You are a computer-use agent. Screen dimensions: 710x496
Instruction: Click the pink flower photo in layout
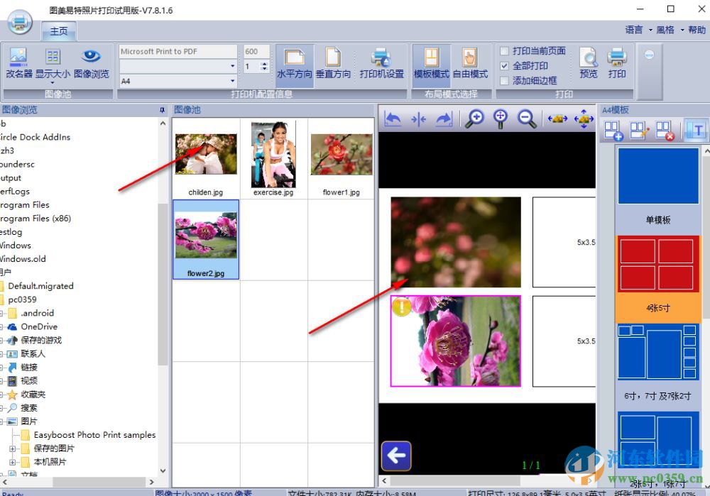456,341
